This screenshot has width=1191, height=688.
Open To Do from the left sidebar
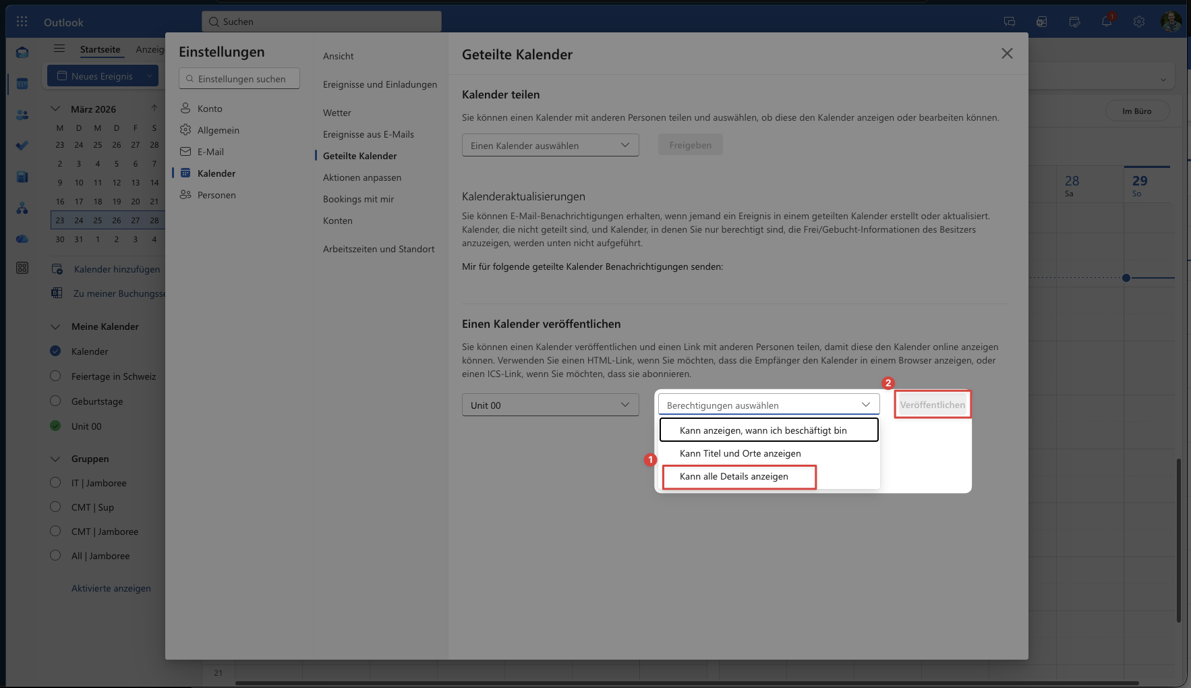point(22,146)
